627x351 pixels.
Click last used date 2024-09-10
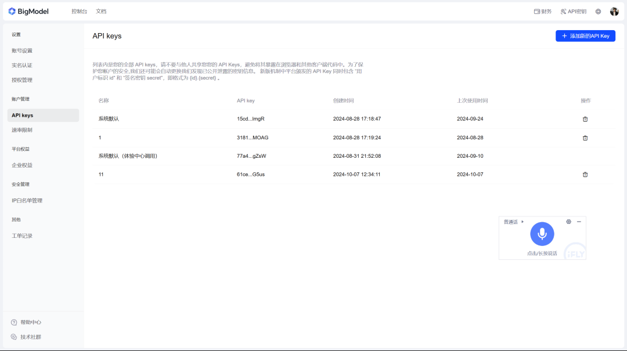click(x=470, y=156)
